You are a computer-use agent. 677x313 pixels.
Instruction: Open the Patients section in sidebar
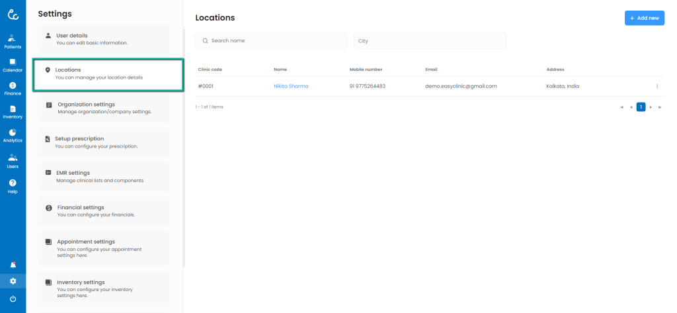[13, 40]
